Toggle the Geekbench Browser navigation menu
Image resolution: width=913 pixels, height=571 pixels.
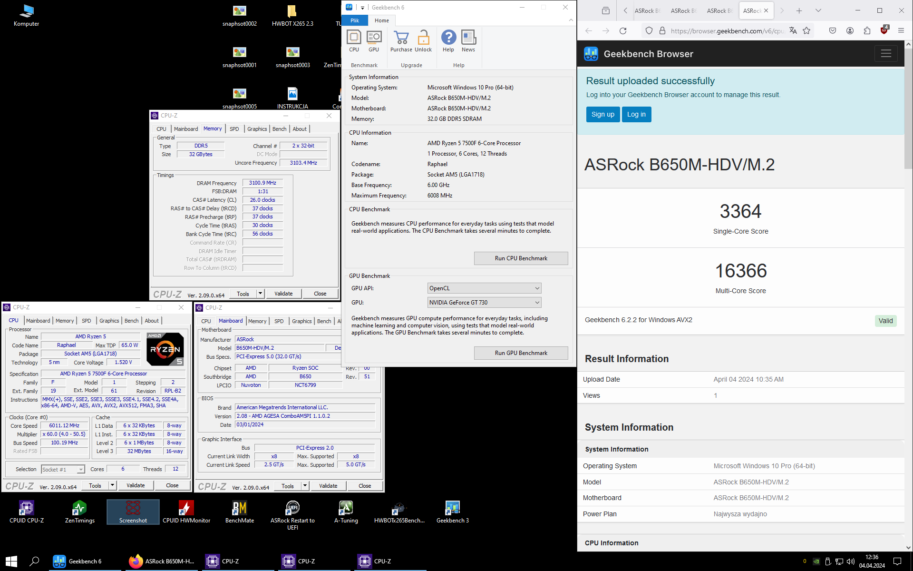click(x=886, y=54)
